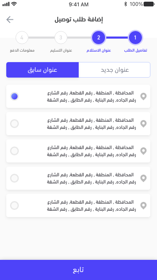Screen dimensions: 157x280
Task: Click the location pin of the first address
Action: click(x=143, y=97)
